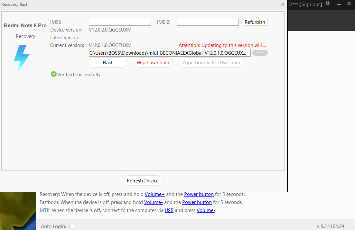Open the Volume+ link in Recovery instructions
The image size is (355, 230).
click(x=154, y=194)
